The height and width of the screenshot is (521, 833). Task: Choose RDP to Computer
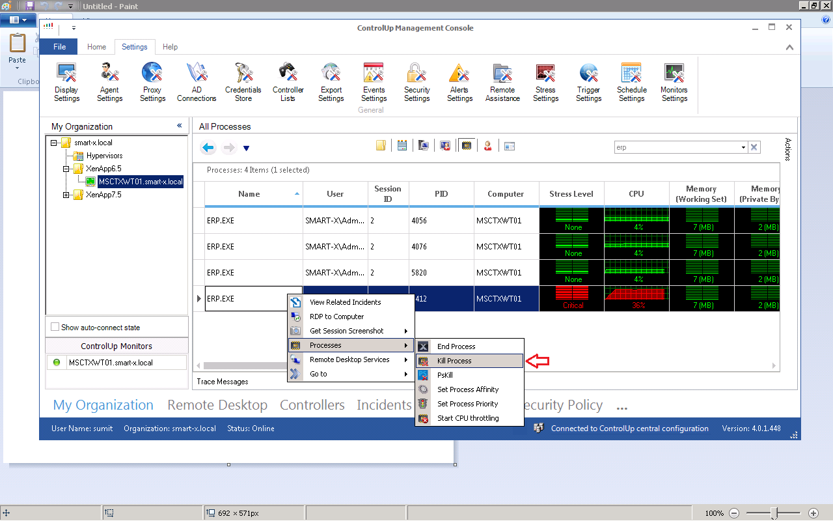[x=351, y=317]
